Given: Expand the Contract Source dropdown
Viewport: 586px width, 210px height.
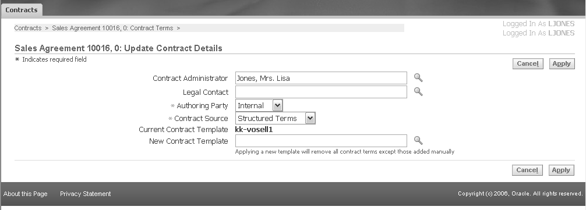Looking at the screenshot, I should [276, 118].
